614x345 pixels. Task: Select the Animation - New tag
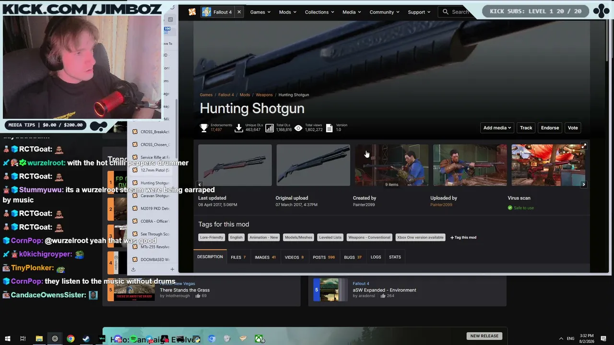[x=264, y=237]
